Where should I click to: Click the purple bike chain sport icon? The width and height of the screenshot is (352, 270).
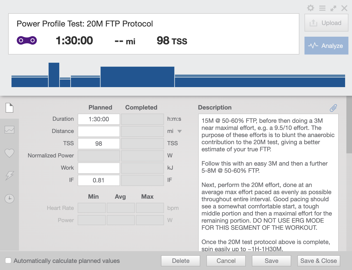[x=27, y=40]
